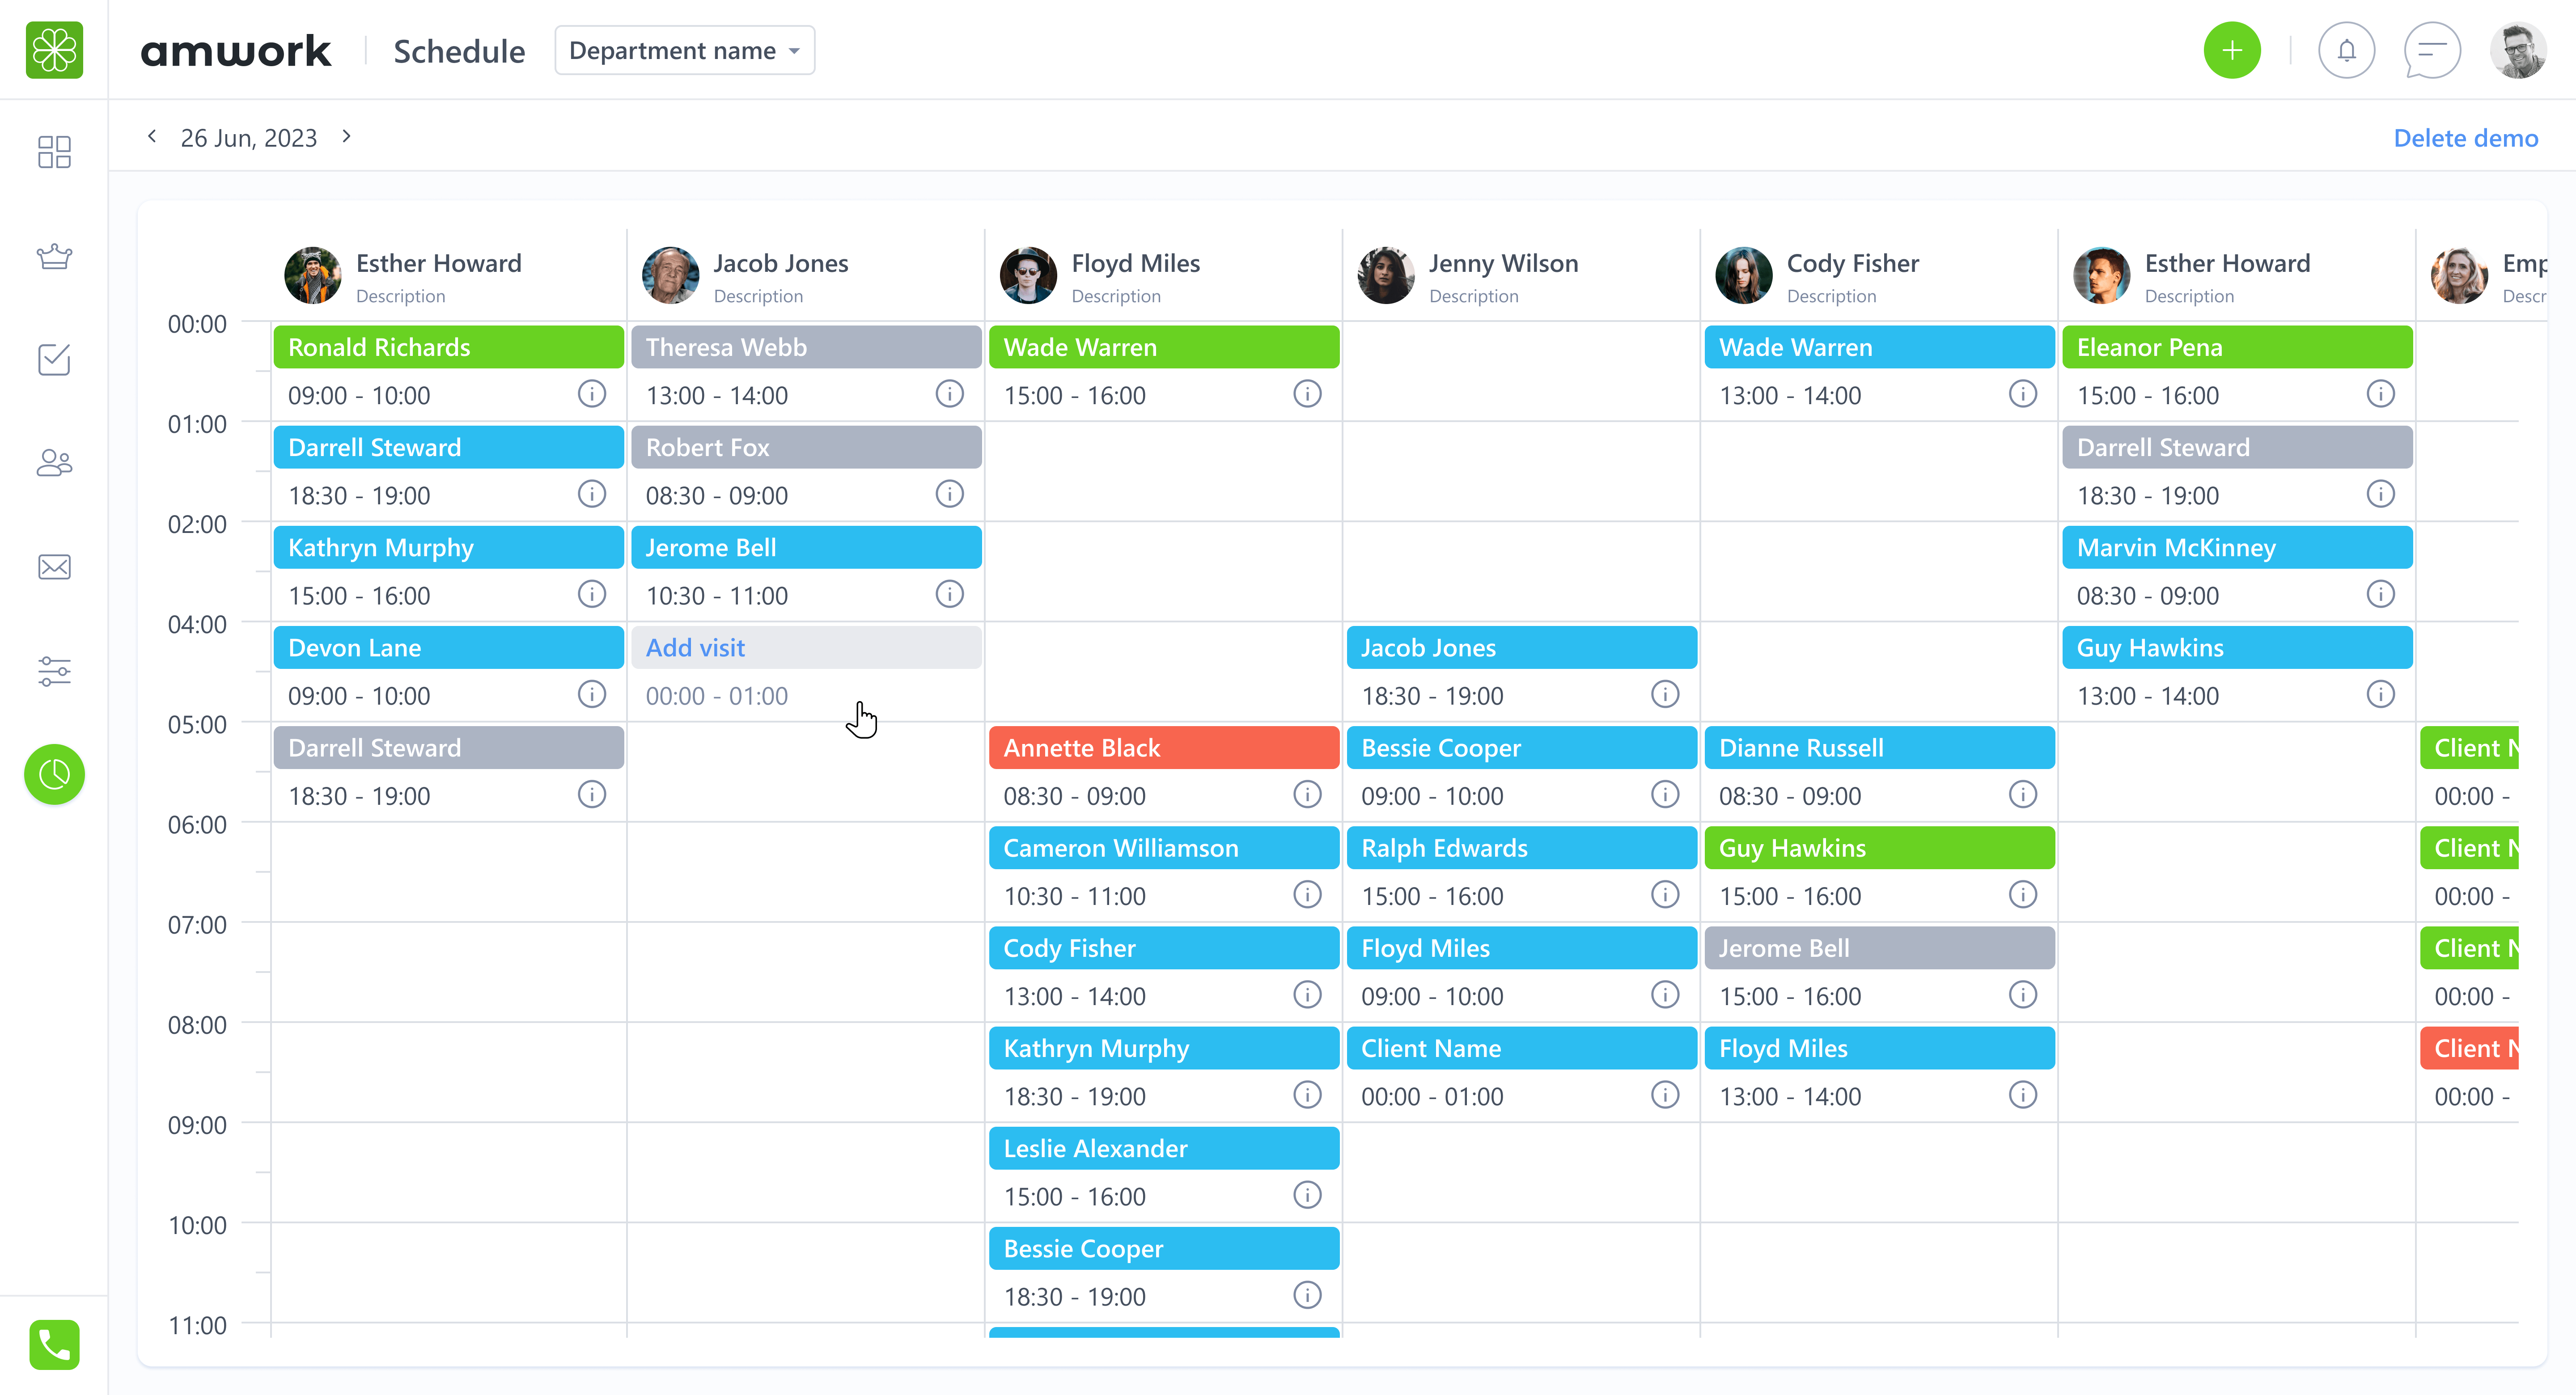2576x1395 pixels.
Task: Click the green phone call button
Action: tap(54, 1344)
